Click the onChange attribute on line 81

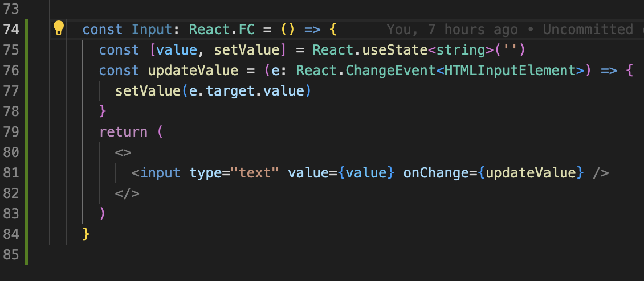point(436,173)
